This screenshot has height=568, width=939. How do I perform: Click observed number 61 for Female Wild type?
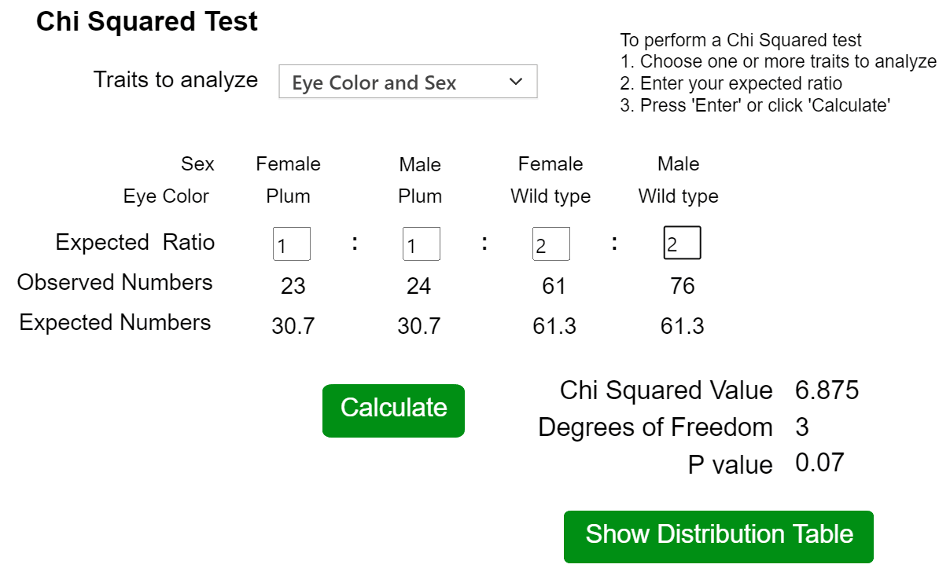point(554,286)
